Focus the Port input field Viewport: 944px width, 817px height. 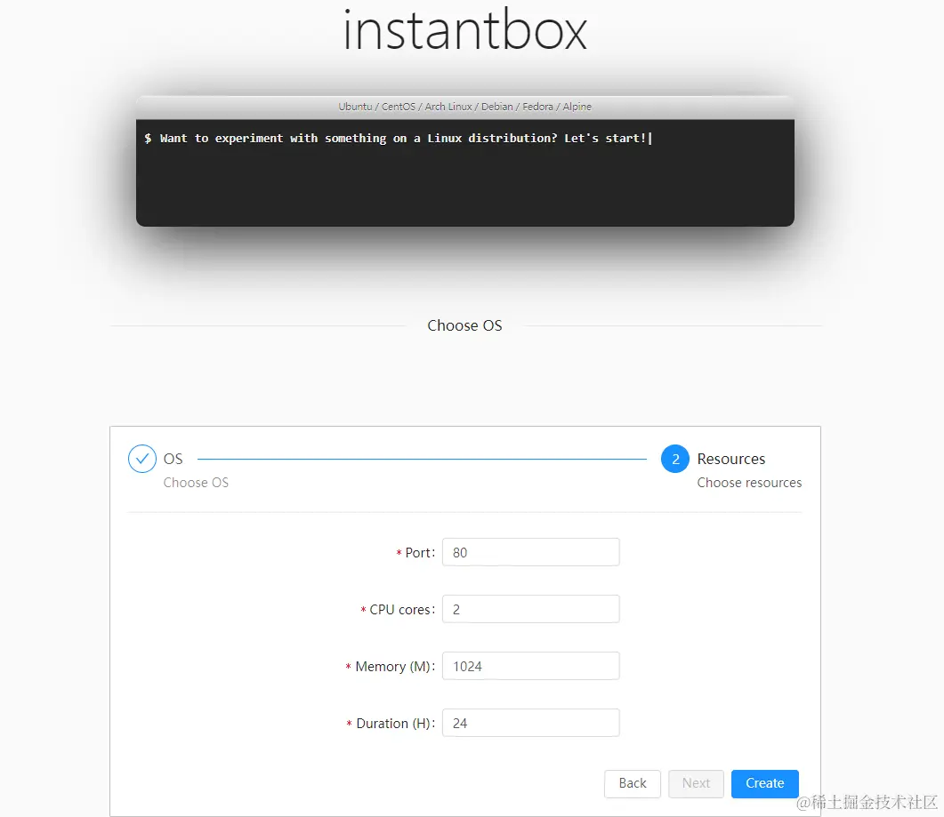tap(530, 552)
